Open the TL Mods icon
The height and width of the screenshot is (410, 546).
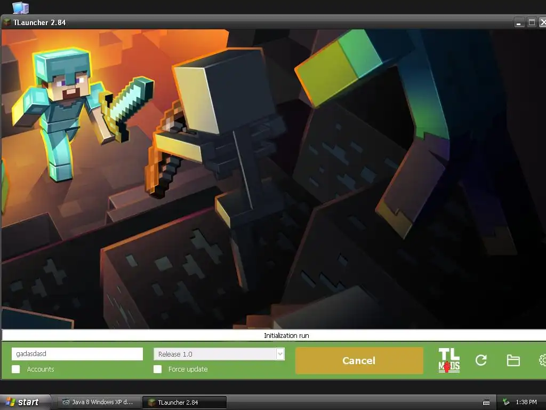pyautogui.click(x=449, y=360)
